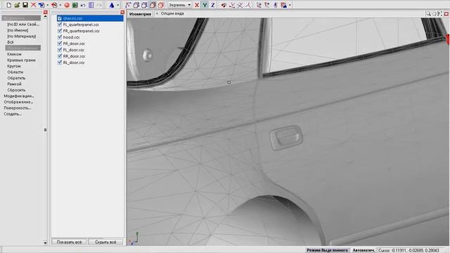
Task: Click the blue import arrow icon
Action: pyautogui.click(x=41, y=5)
